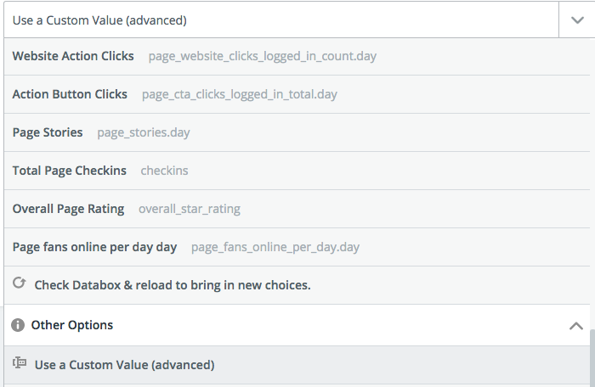Screen dimensions: 595x387
Task: Select Page fans online per day day
Action: 297,247
